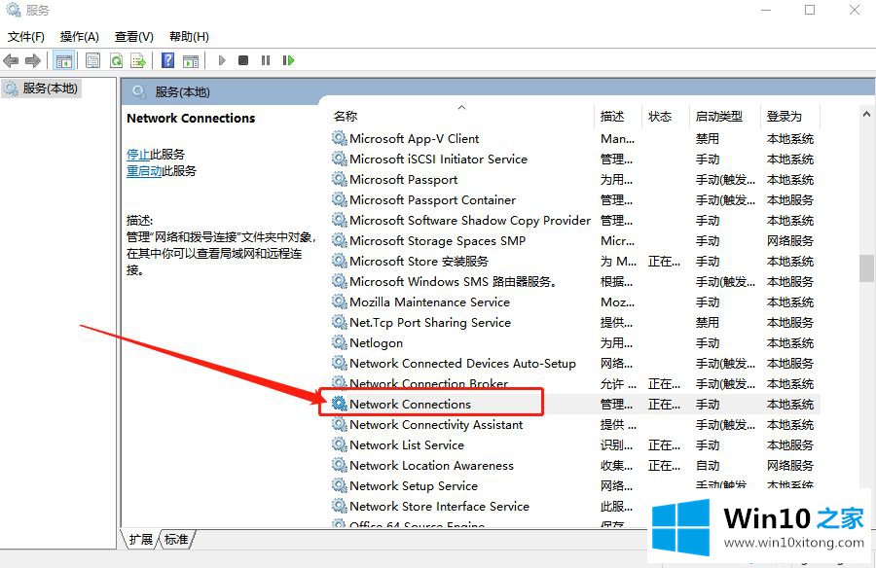Click 禁用 startup type of Microsoft App-V Client

708,138
